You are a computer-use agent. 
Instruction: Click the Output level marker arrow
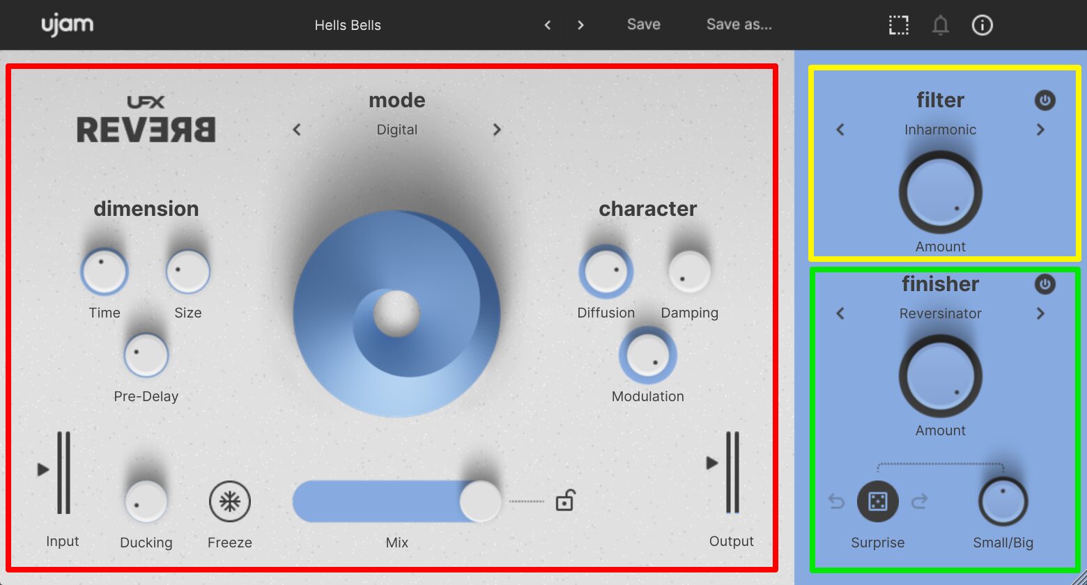(x=712, y=462)
